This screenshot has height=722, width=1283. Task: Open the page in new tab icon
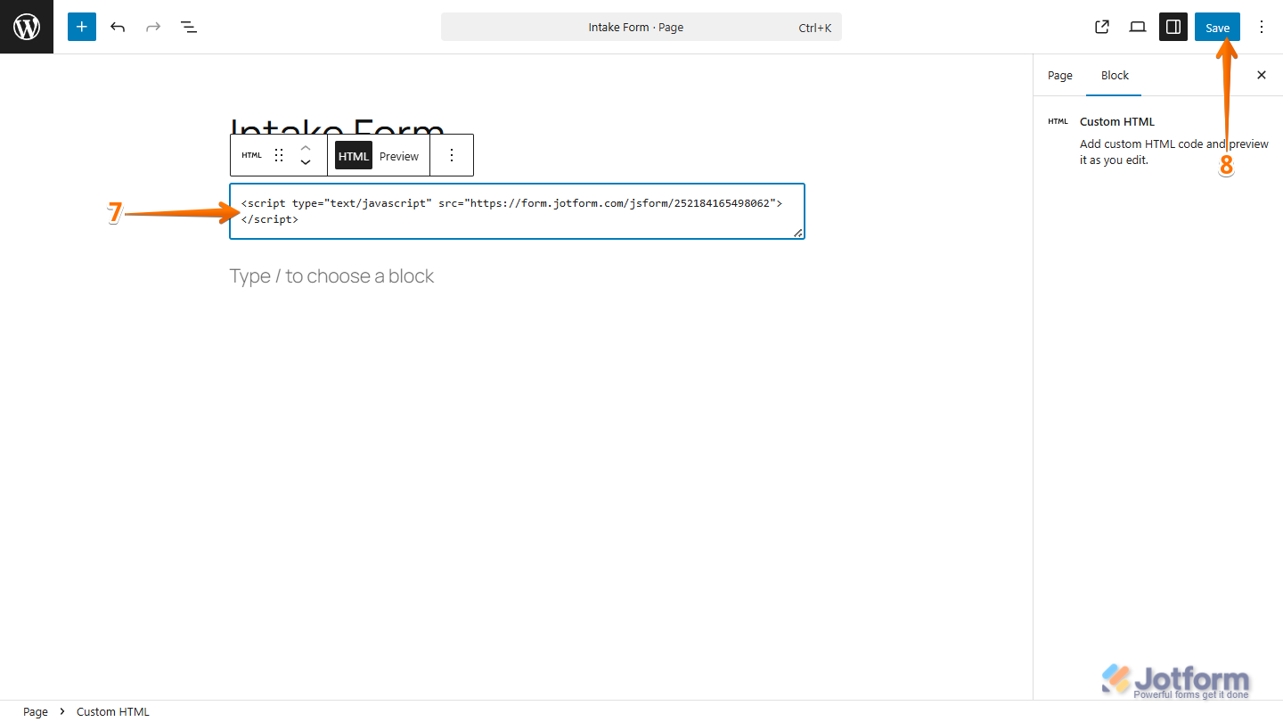[x=1102, y=27]
